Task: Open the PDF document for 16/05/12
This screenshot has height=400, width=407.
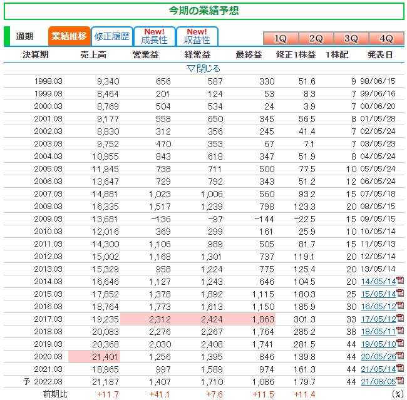Action: tap(400, 307)
